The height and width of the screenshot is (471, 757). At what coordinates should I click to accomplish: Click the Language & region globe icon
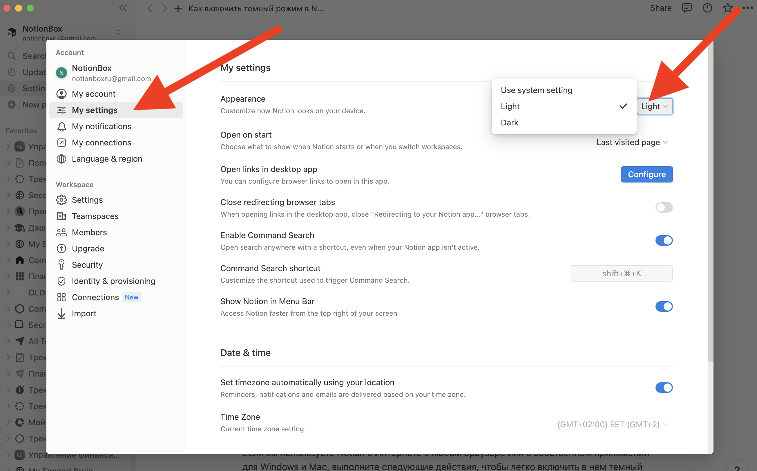(x=61, y=158)
